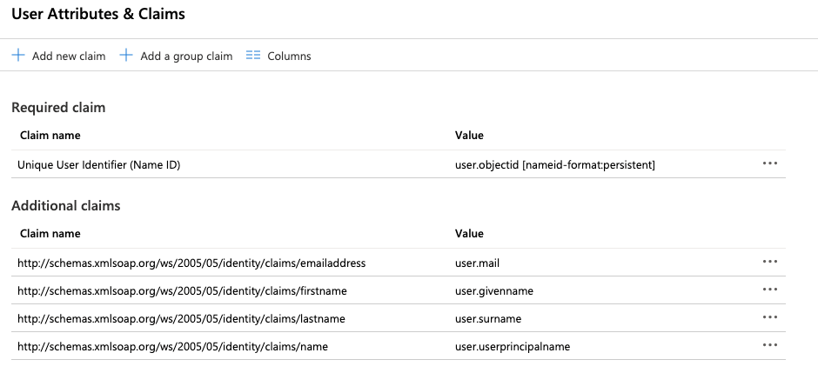Click the plus icon for Add new claim

coord(18,56)
